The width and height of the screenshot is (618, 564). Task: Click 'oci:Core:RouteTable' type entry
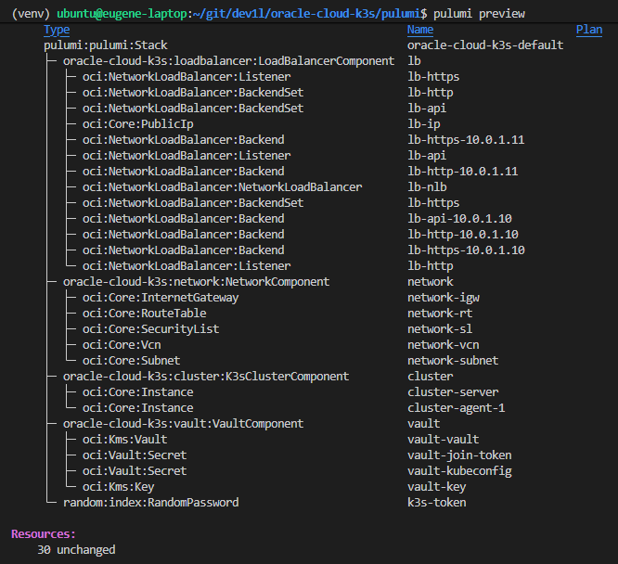point(144,314)
